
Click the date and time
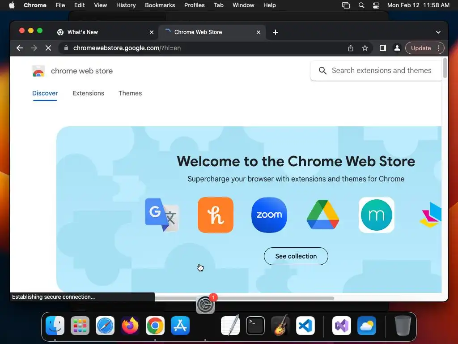tap(418, 5)
